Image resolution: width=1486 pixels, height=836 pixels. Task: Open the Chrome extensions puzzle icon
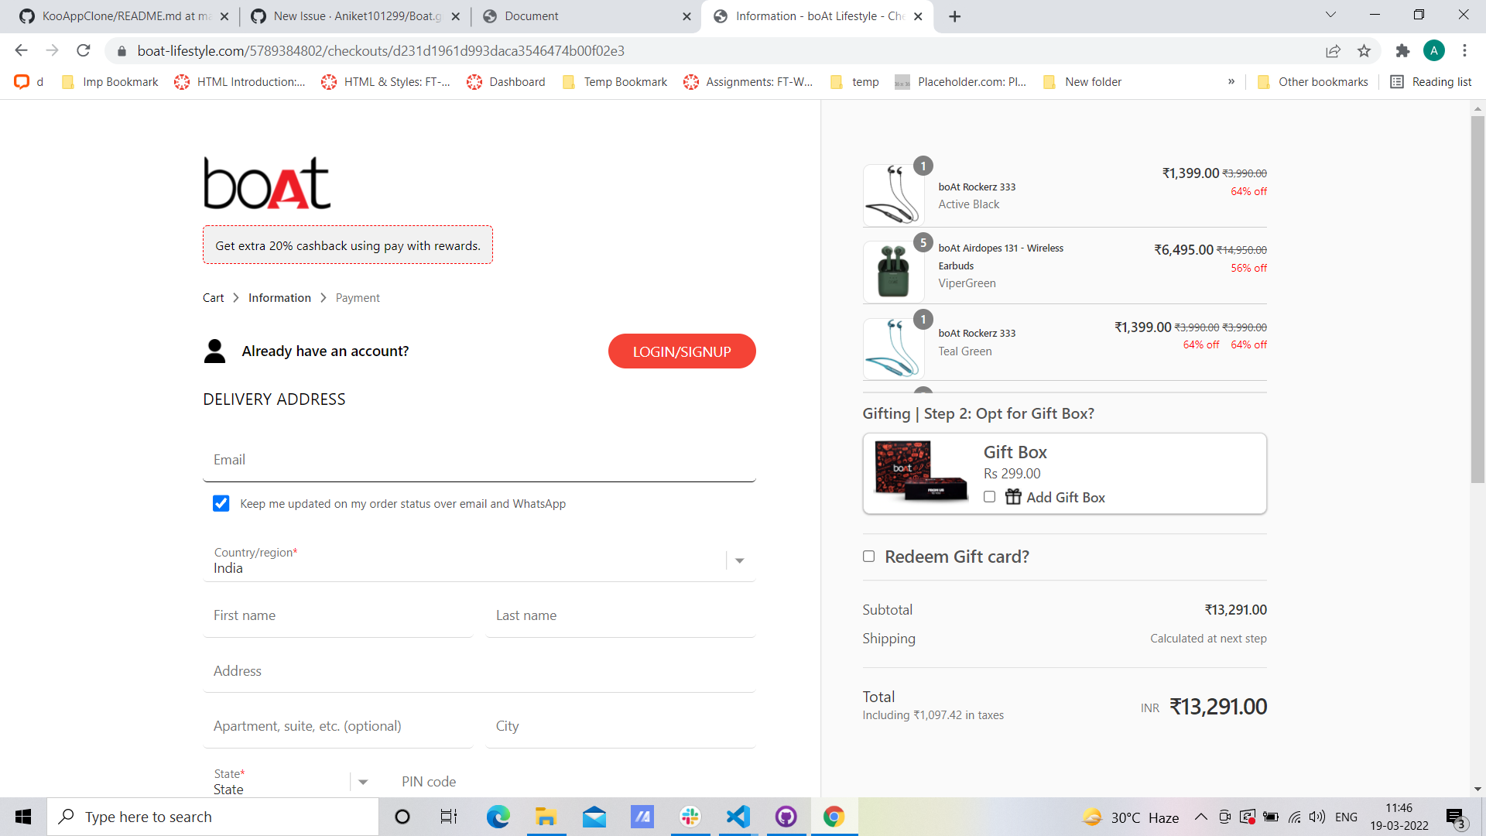[1402, 51]
